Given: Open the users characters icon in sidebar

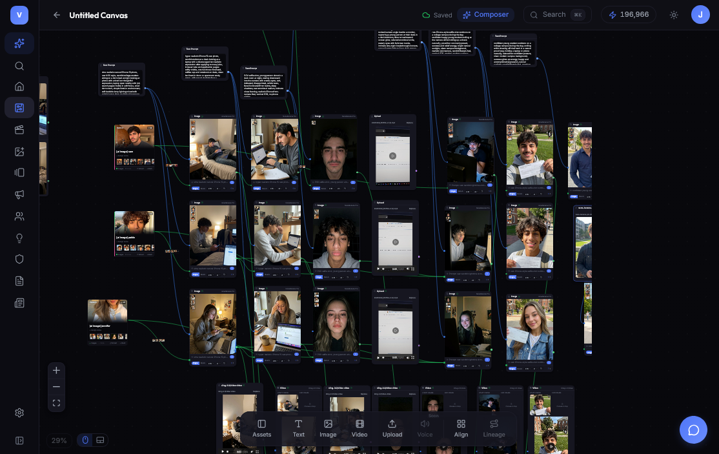Looking at the screenshot, I should tap(19, 216).
